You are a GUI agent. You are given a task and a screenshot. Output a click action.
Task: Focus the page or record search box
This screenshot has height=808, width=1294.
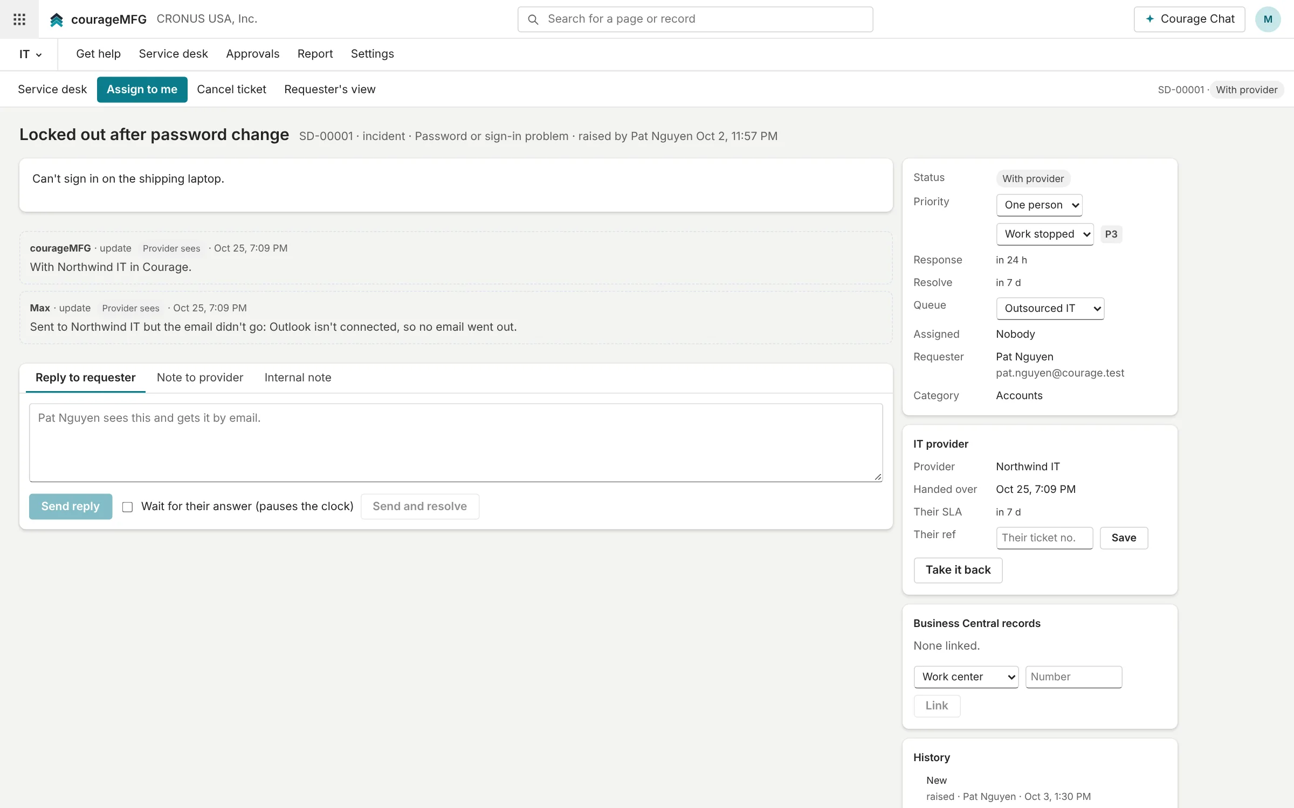(x=695, y=19)
